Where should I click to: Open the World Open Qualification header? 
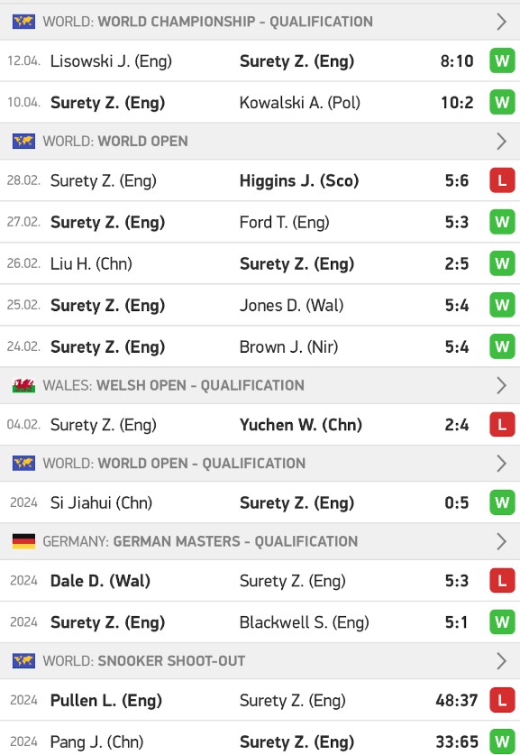pyautogui.click(x=260, y=464)
